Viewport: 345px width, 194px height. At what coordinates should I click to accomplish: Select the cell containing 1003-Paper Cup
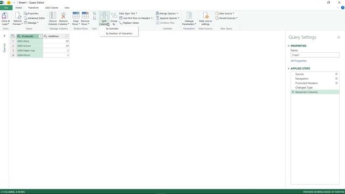pos(30,50)
